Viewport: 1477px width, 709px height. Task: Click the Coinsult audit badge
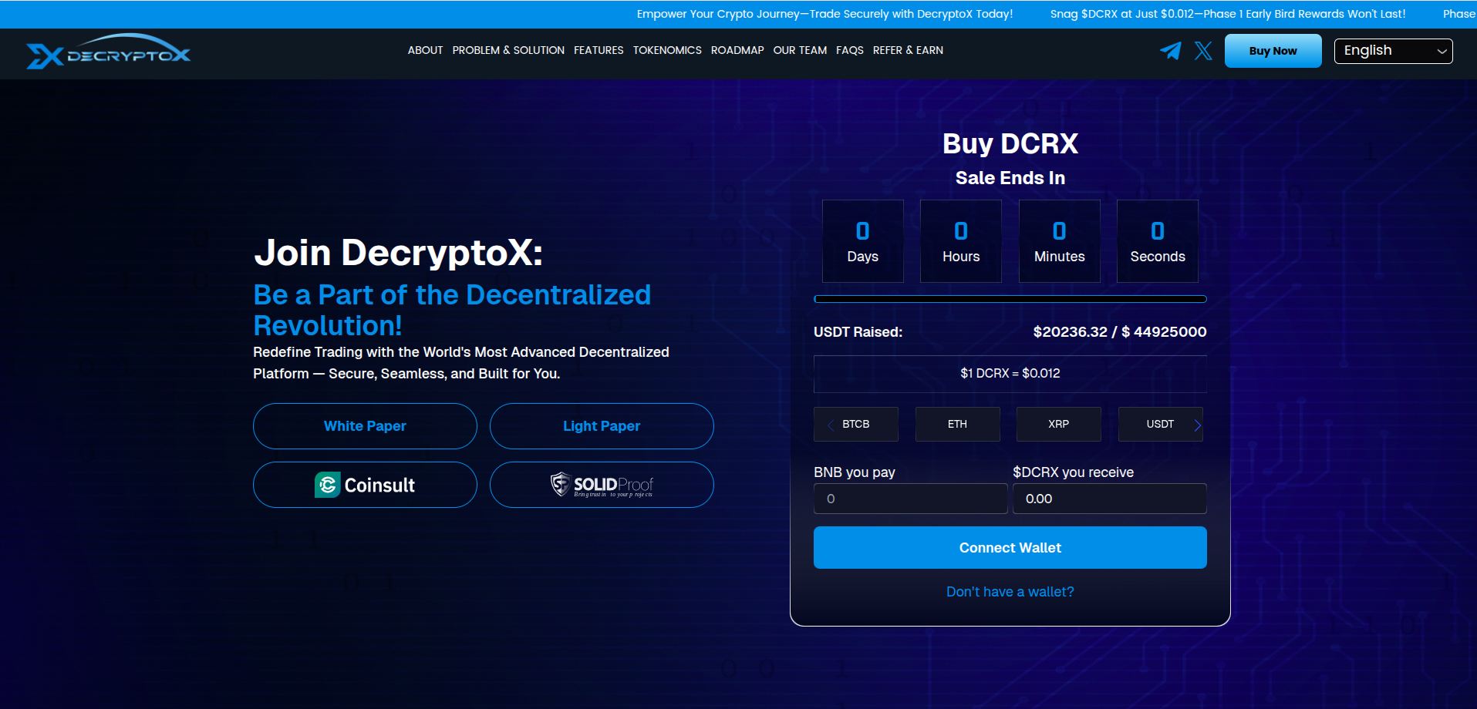pos(365,485)
